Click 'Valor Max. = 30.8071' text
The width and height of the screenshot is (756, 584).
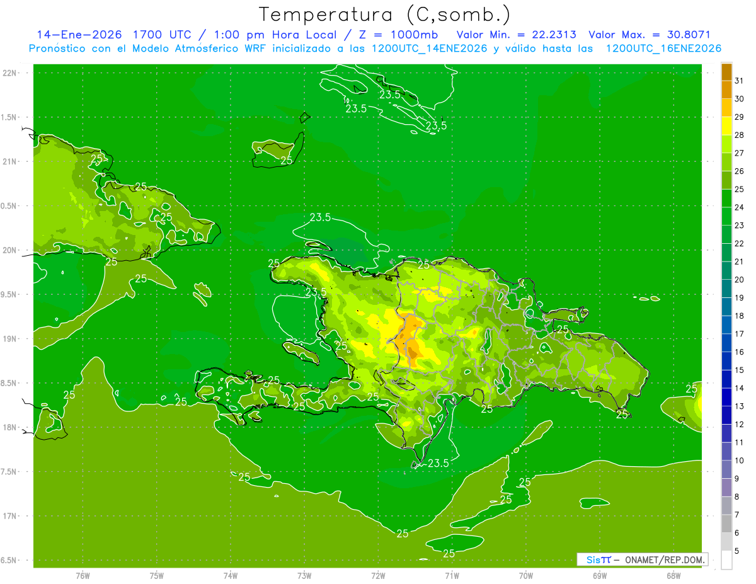coord(650,35)
